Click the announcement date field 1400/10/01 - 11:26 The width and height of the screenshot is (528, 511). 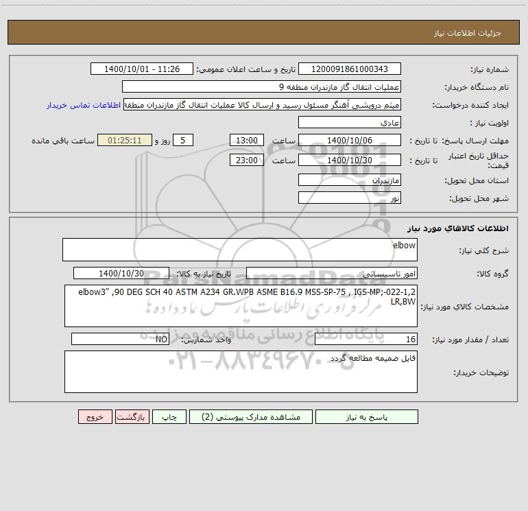click(142, 69)
